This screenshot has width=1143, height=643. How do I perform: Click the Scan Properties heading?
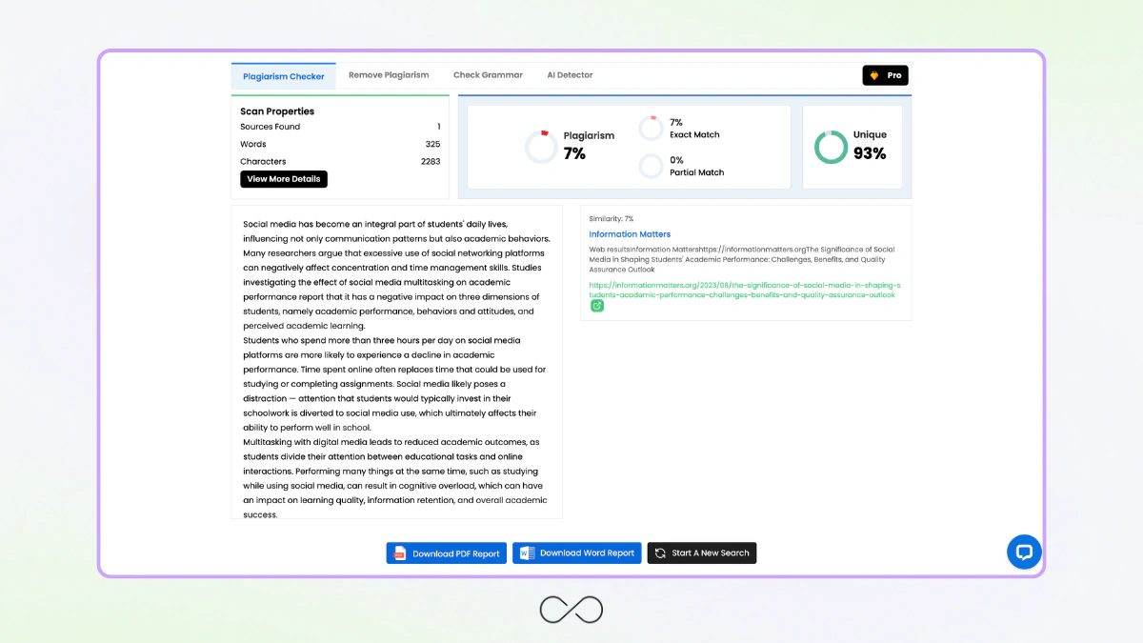pyautogui.click(x=277, y=111)
